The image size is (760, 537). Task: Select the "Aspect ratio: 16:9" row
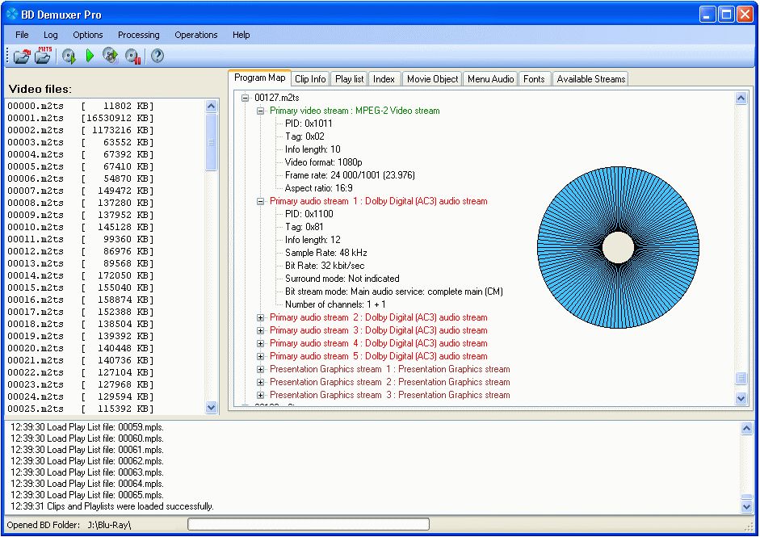[x=318, y=188]
